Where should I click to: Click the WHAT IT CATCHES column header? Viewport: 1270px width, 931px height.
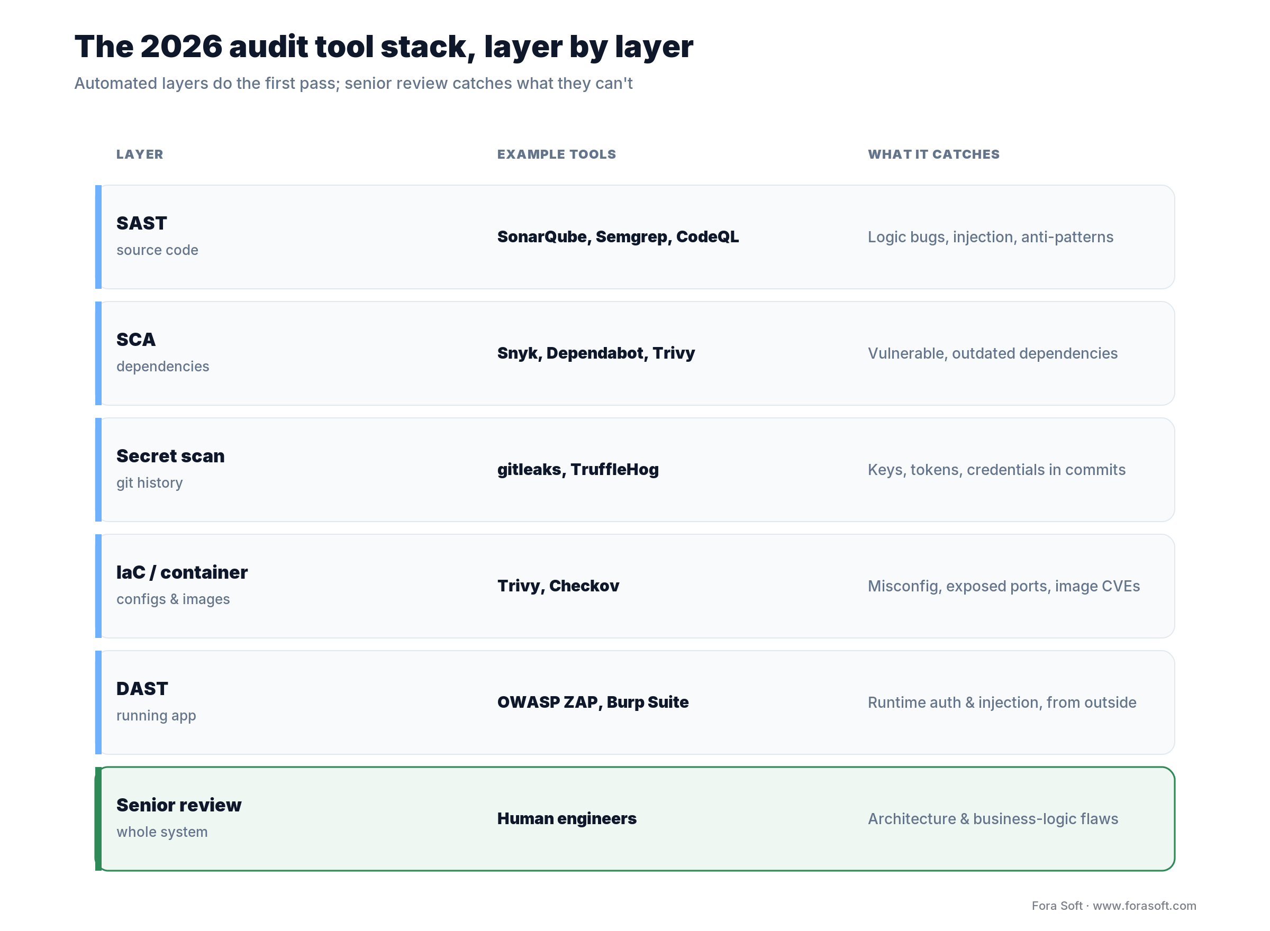(933, 154)
